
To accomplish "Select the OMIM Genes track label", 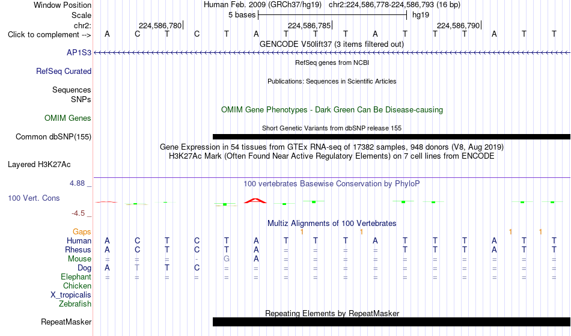I will (68, 118).
